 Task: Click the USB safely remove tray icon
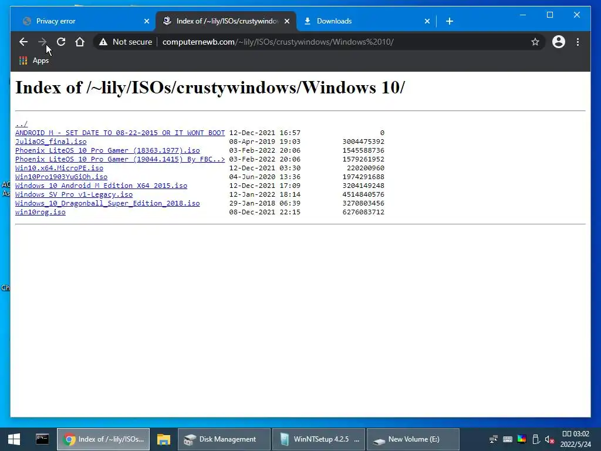[x=536, y=439]
